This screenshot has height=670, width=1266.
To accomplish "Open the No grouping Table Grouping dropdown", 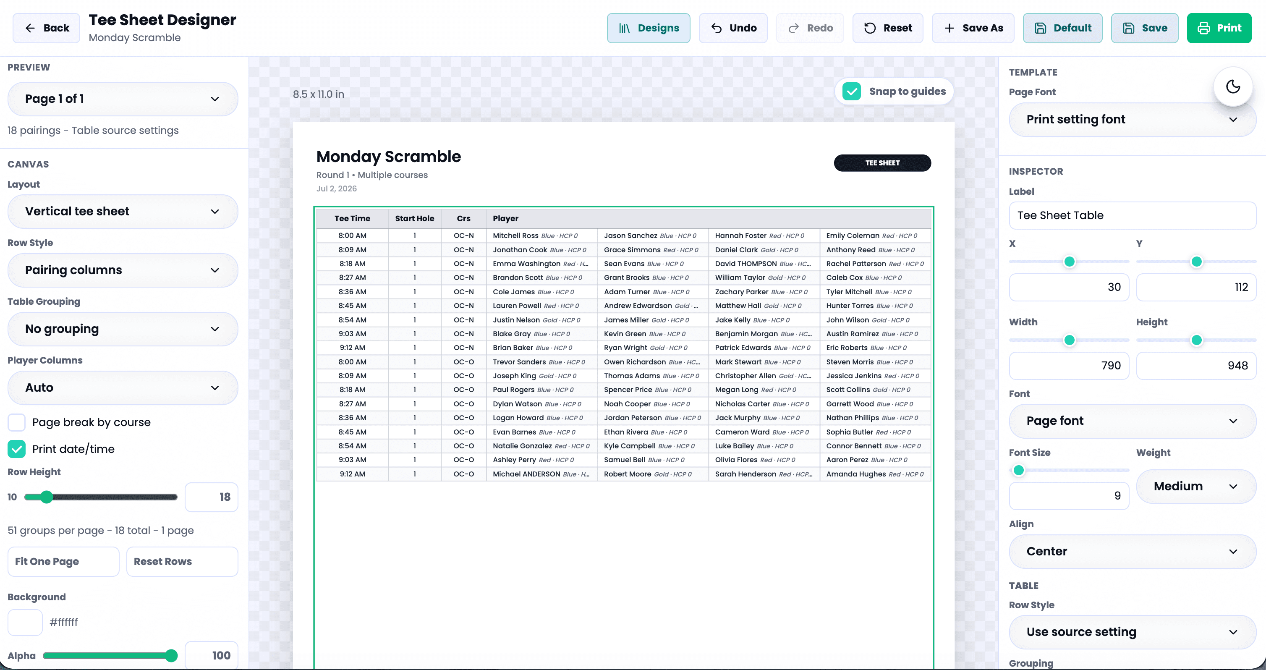I will pyautogui.click(x=123, y=329).
